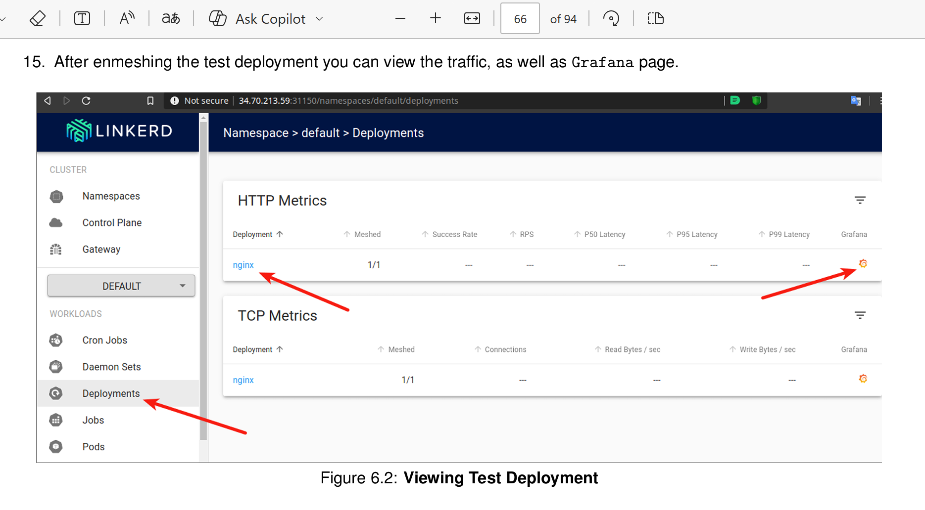Open the Read aloud feature
925x510 pixels.
tap(127, 19)
